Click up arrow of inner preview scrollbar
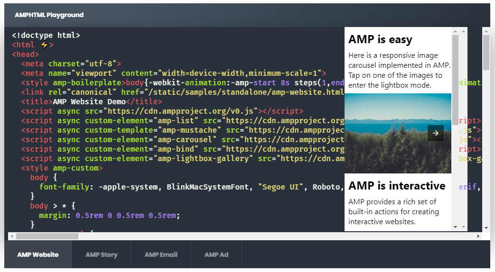495x272 pixels. coord(455,31)
